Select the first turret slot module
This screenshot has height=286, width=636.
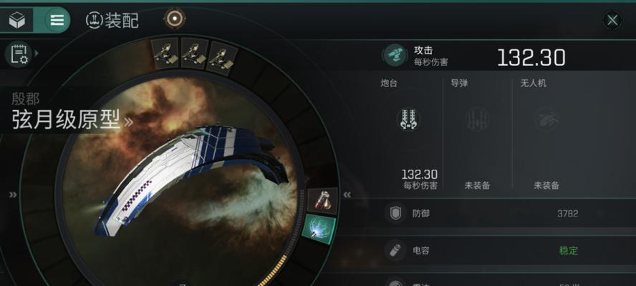(165, 53)
